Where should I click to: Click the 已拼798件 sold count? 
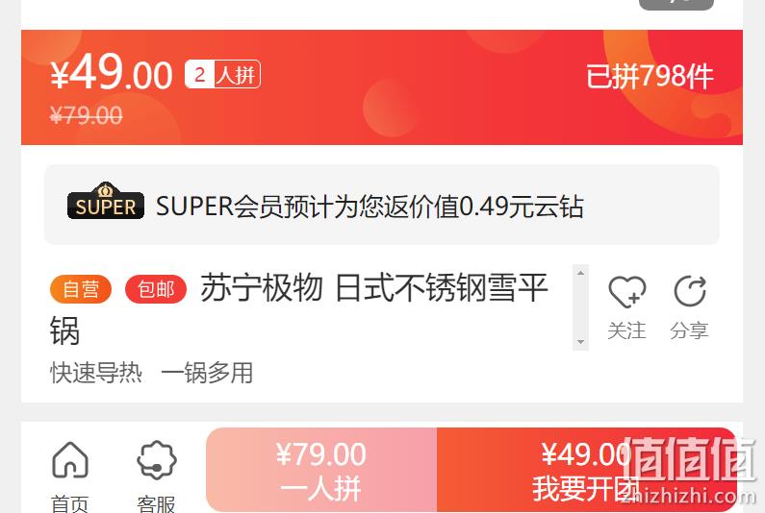click(x=650, y=77)
